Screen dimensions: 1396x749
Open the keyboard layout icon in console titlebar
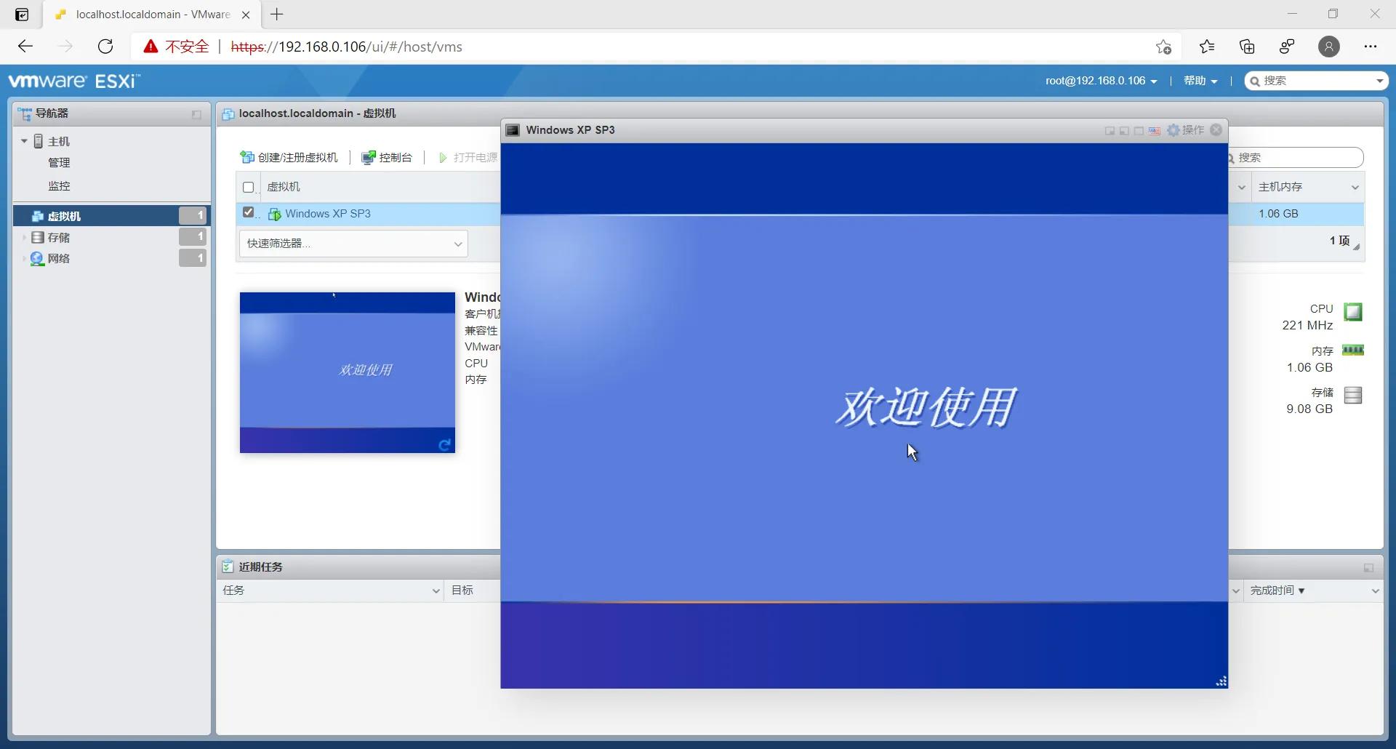click(x=1155, y=130)
